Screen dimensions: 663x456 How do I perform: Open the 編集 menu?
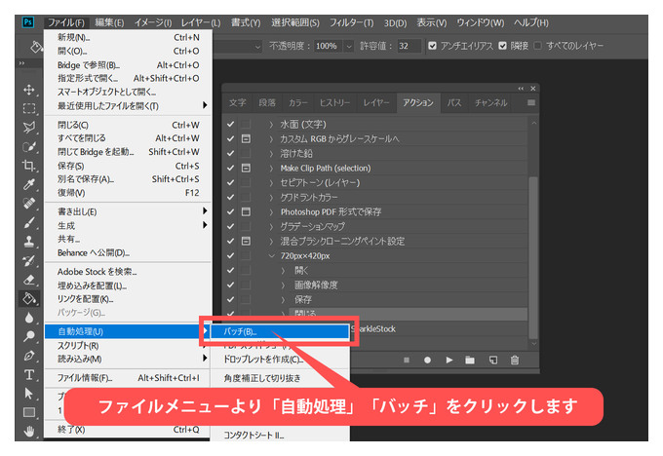109,22
